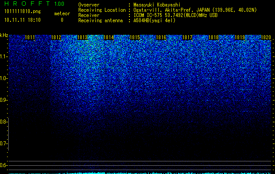Viewport: 275px width, 174px height.
Task: Click the date stamp 10.11.11 18:10
Action: (22, 20)
